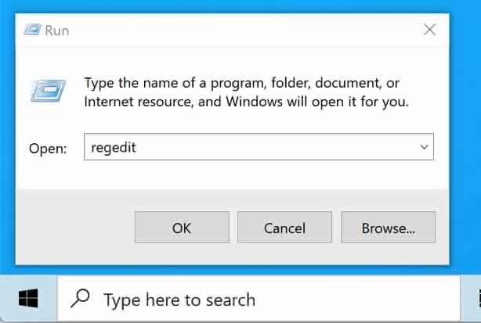Focus the Type here to search box

(x=259, y=299)
